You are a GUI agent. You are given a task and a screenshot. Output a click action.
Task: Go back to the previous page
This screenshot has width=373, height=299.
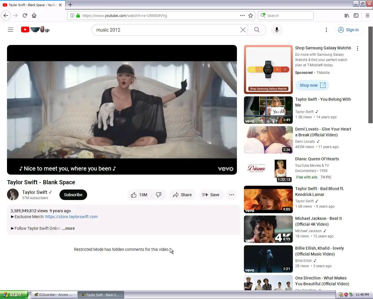coord(6,15)
